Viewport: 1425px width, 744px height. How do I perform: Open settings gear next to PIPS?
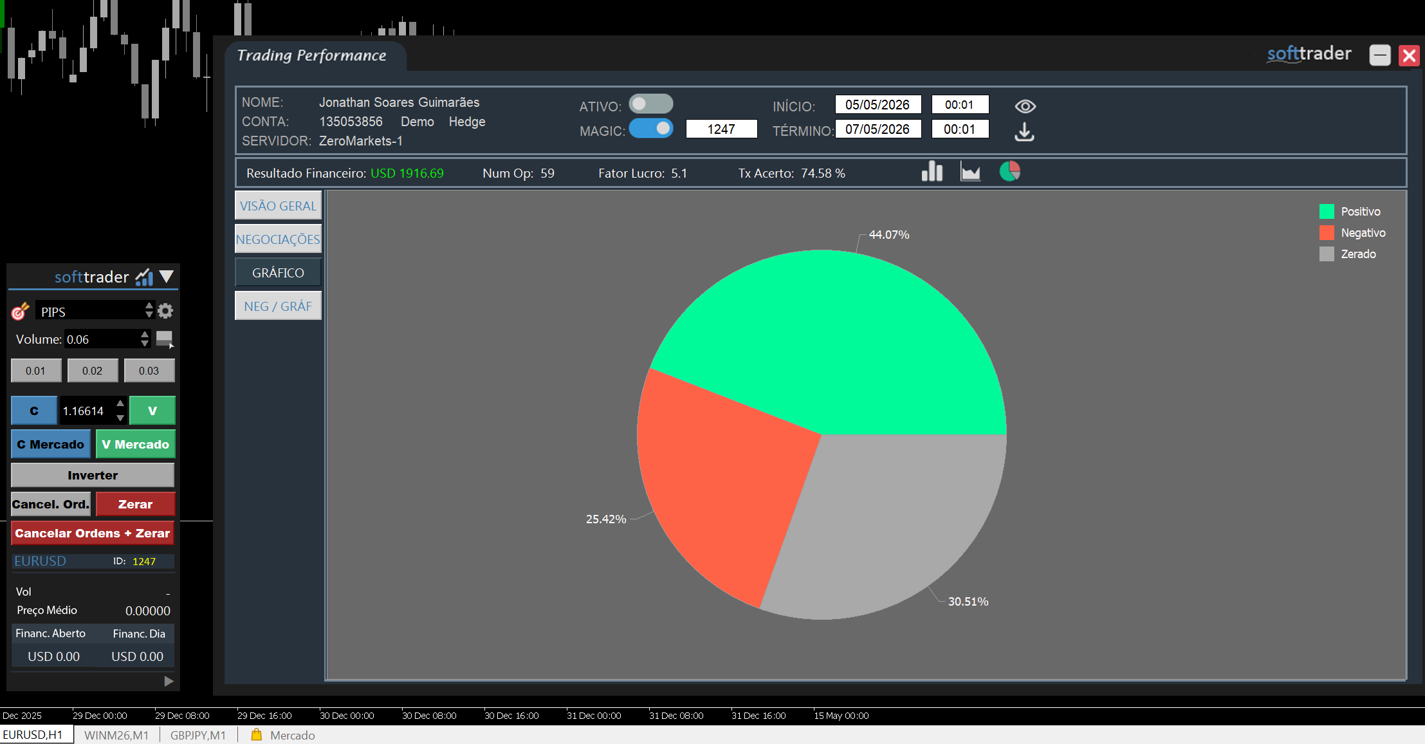coord(165,312)
